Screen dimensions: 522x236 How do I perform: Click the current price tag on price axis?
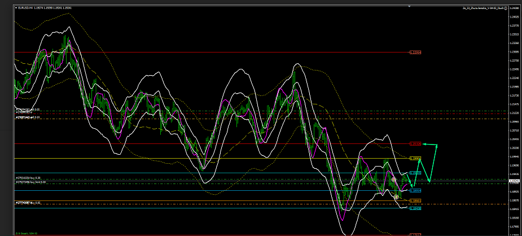point(514,181)
